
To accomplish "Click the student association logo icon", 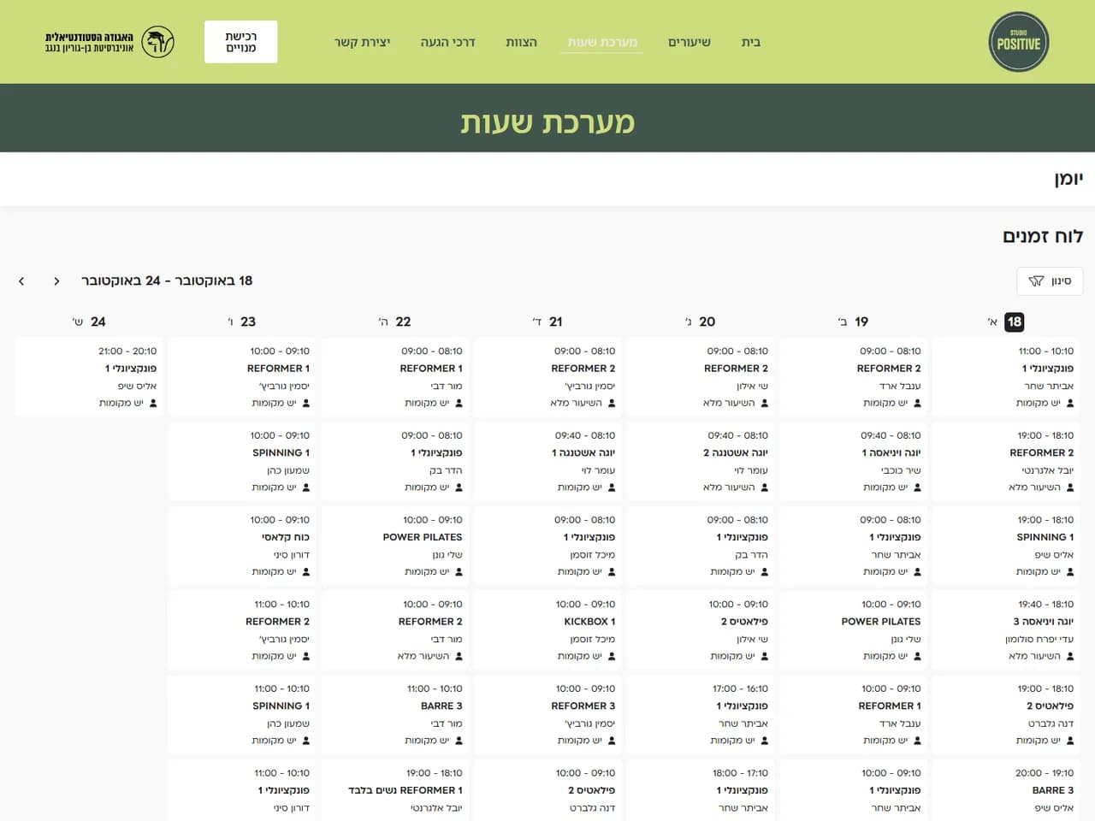I will 158,42.
